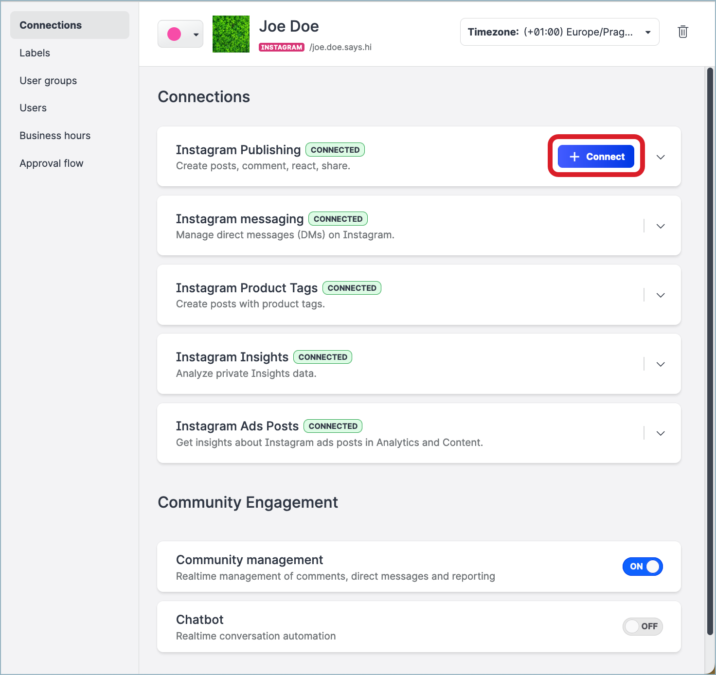The image size is (716, 675).
Task: Expand the Instagram Product Tags section
Action: (x=660, y=295)
